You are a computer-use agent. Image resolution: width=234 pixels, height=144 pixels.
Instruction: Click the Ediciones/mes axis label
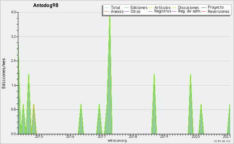coord(4,74)
